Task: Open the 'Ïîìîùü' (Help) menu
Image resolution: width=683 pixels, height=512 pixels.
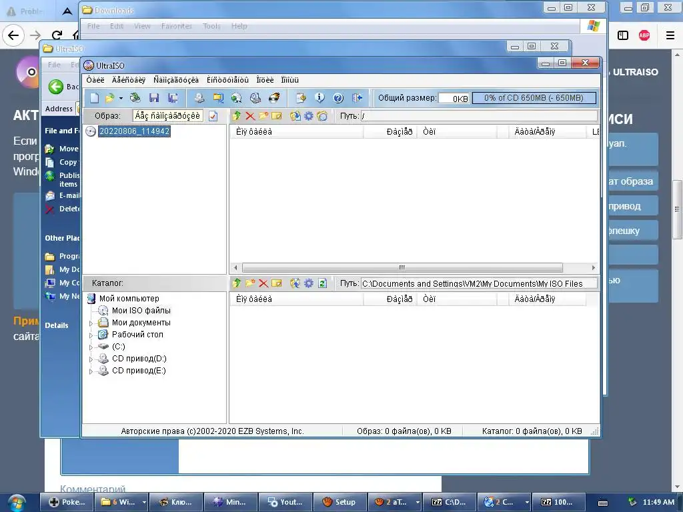Action: pos(289,80)
